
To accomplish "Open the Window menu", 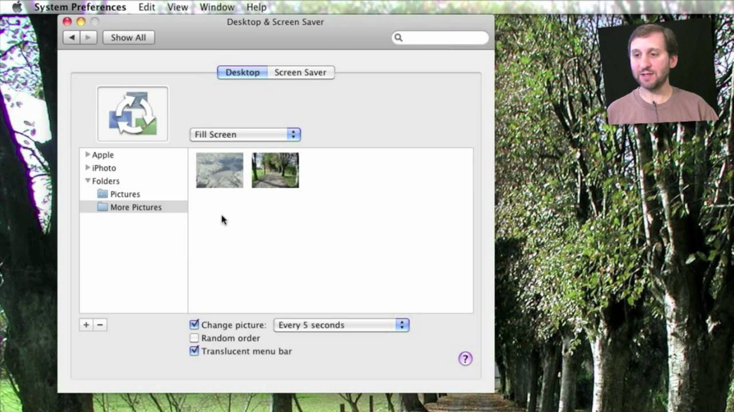I will [217, 7].
